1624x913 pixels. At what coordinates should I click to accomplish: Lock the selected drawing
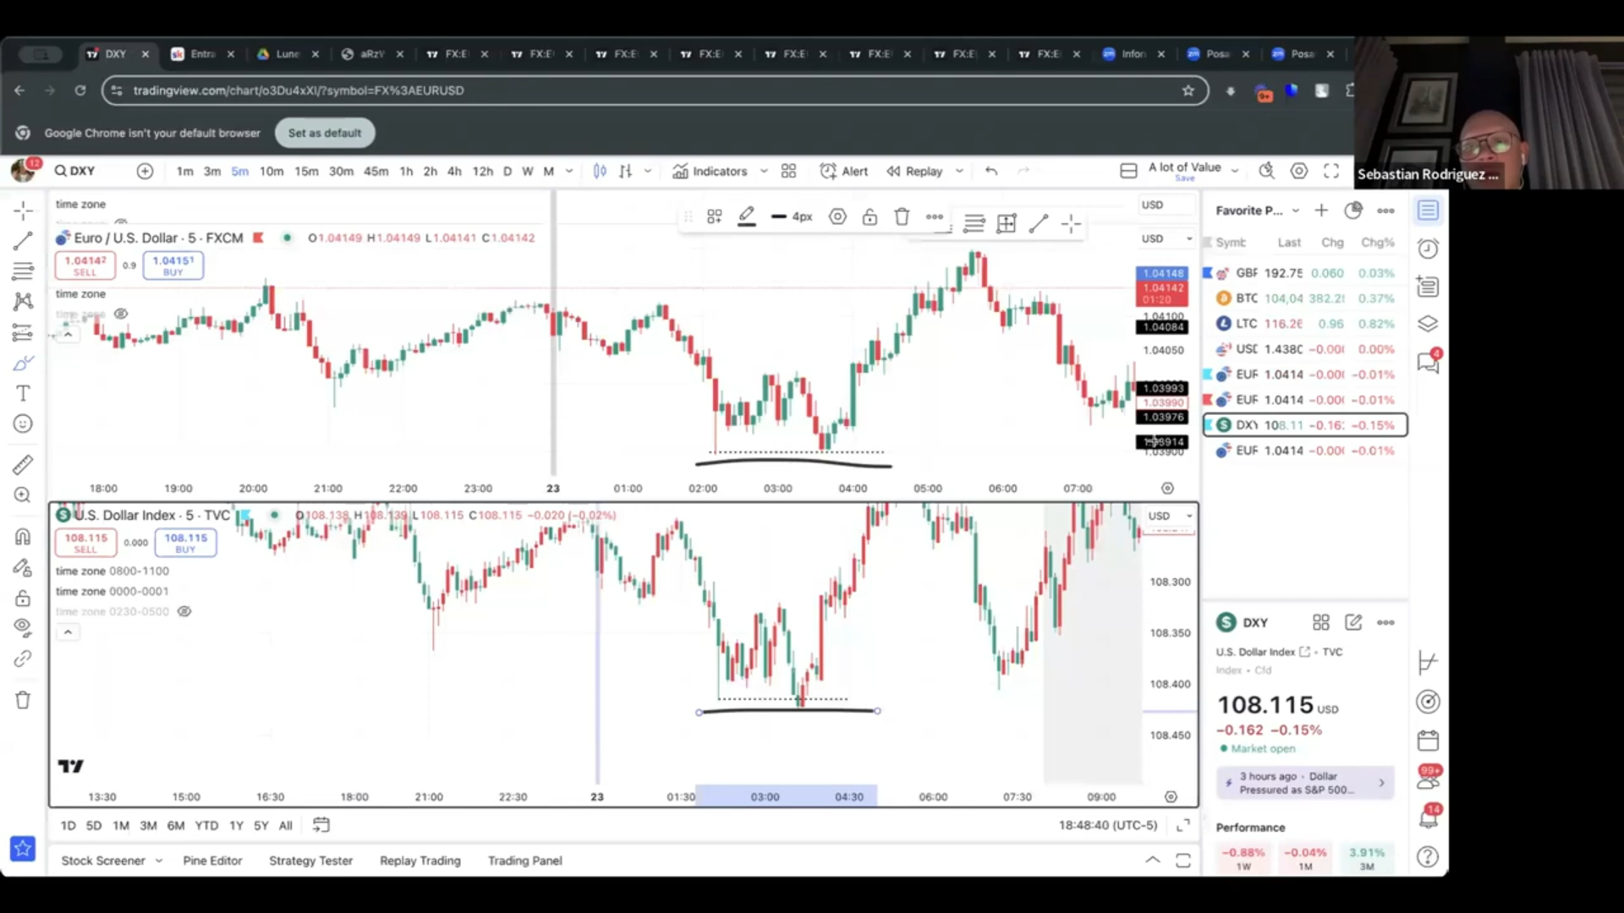[x=870, y=217]
